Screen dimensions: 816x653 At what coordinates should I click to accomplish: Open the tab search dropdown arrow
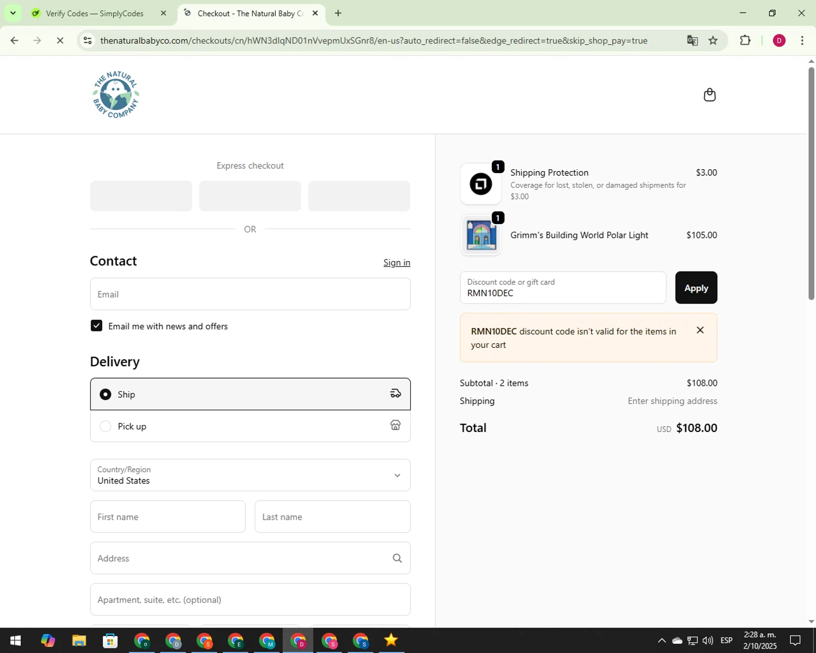[13, 13]
